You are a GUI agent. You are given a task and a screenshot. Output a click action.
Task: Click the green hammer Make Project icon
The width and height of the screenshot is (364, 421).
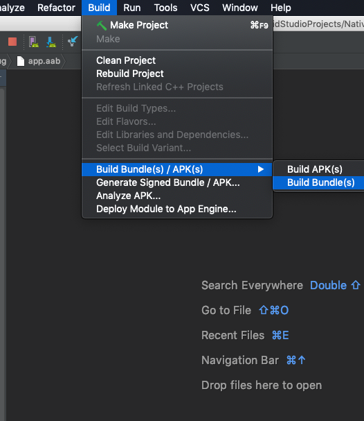[x=102, y=26]
